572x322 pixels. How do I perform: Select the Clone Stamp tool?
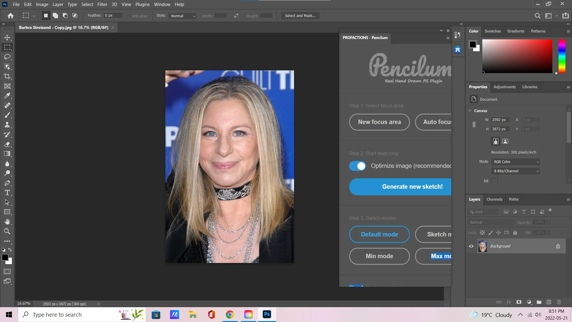pos(7,125)
